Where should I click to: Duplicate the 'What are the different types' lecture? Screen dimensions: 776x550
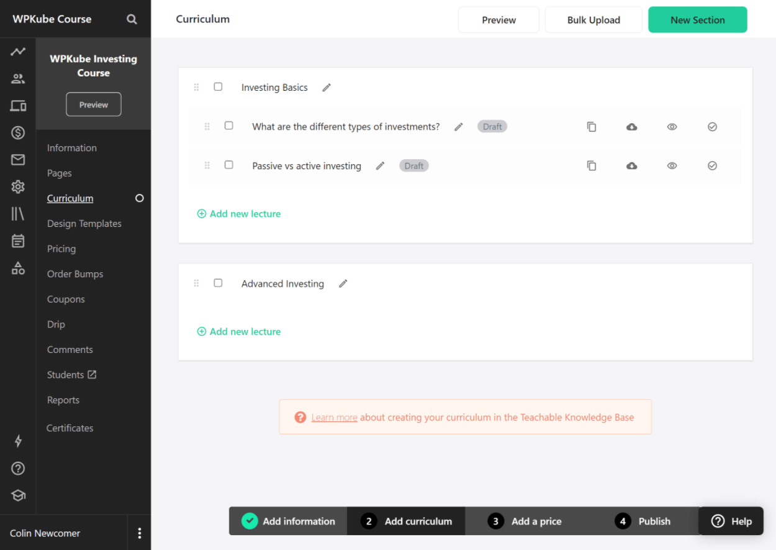(x=592, y=127)
